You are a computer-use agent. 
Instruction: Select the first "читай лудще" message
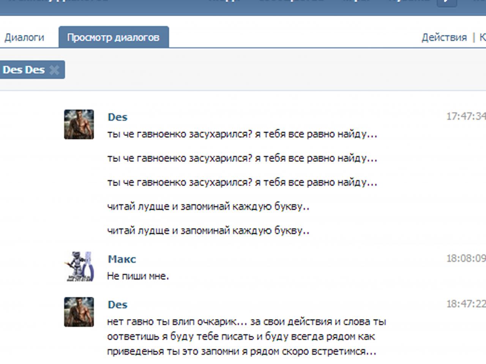point(208,206)
